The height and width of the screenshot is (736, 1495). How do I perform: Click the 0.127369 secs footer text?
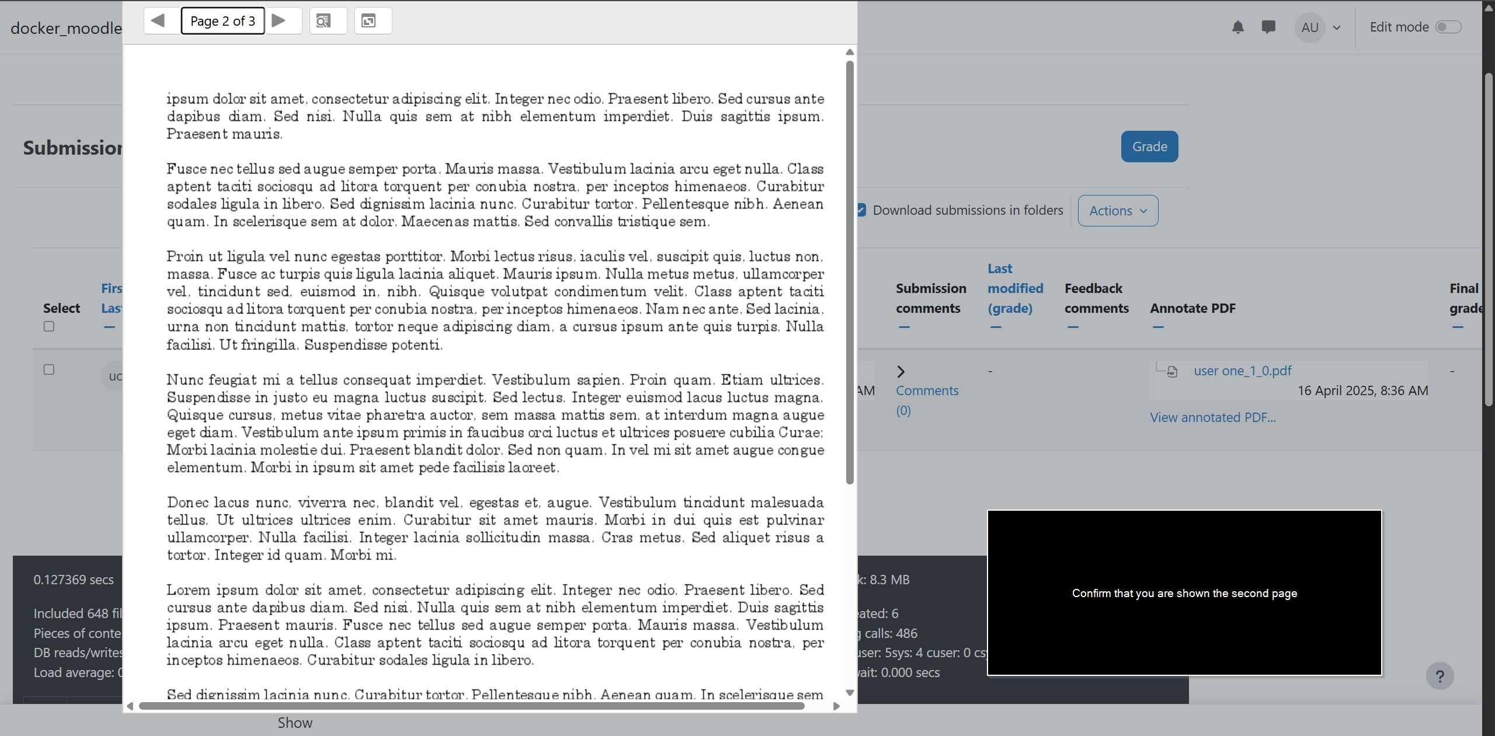click(74, 580)
